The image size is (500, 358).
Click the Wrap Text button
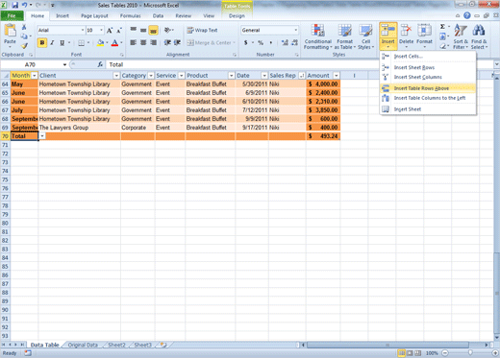202,30
